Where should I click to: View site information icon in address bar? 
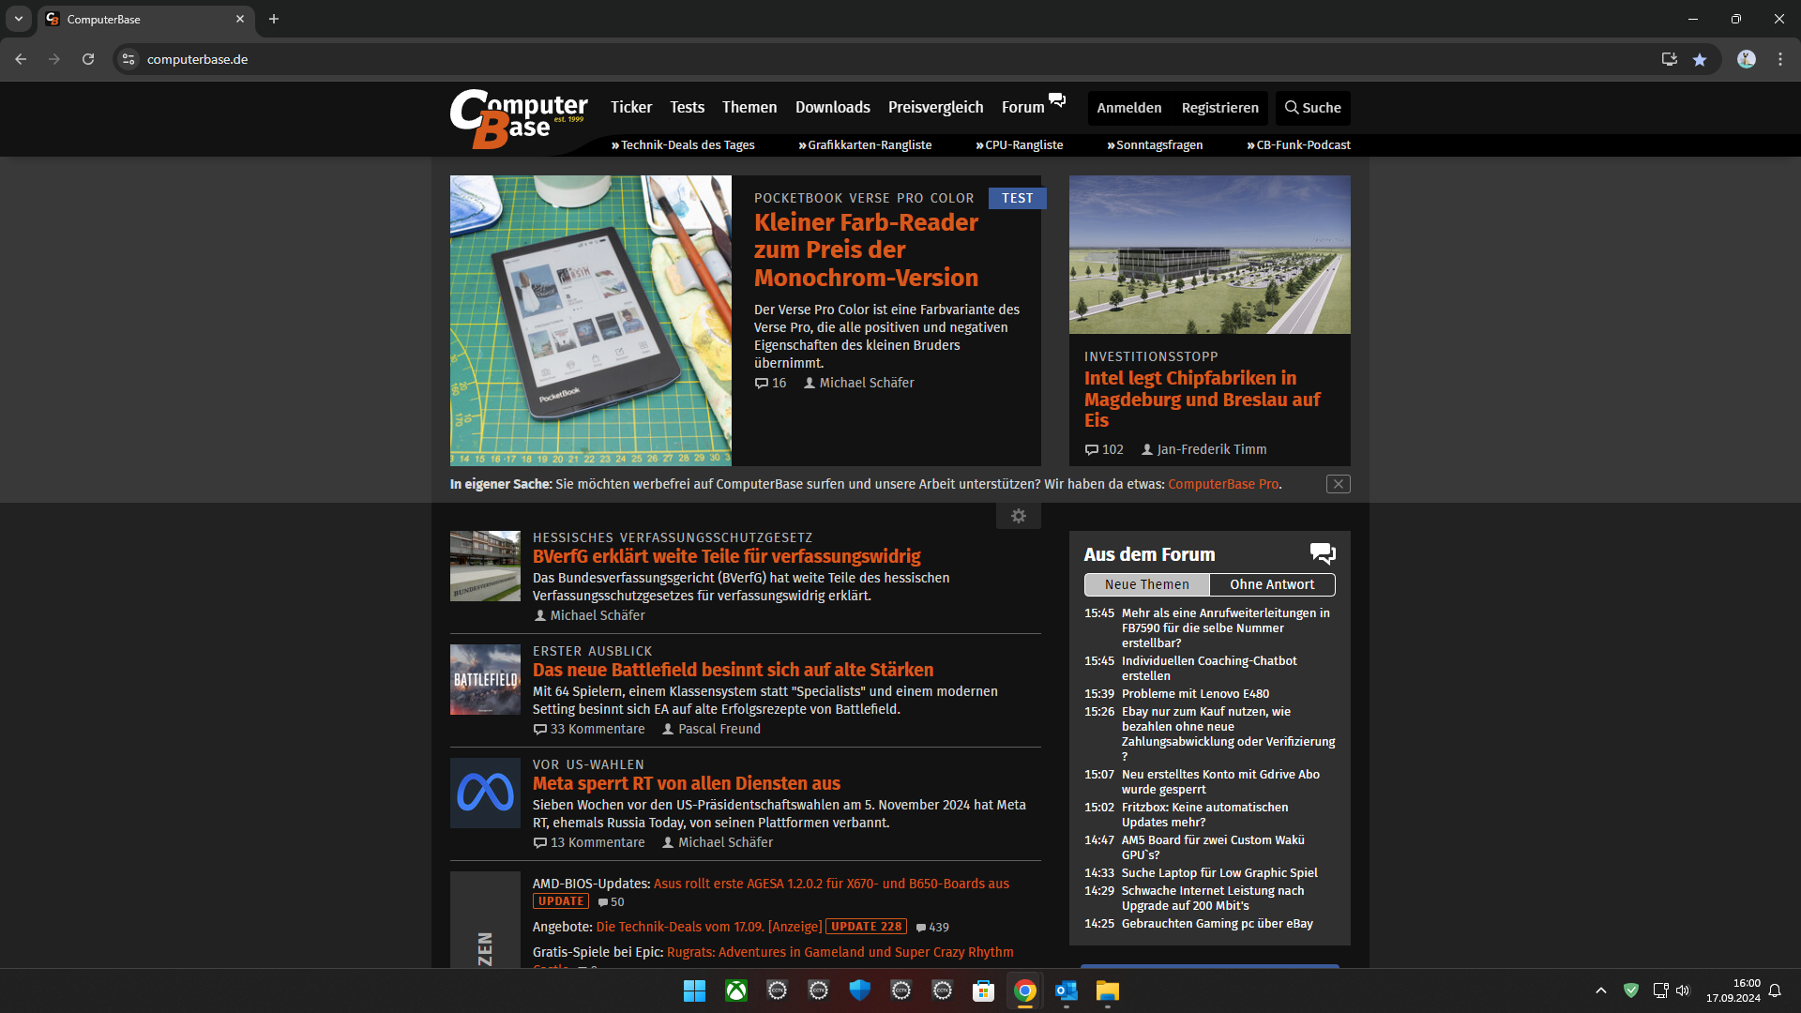click(129, 59)
